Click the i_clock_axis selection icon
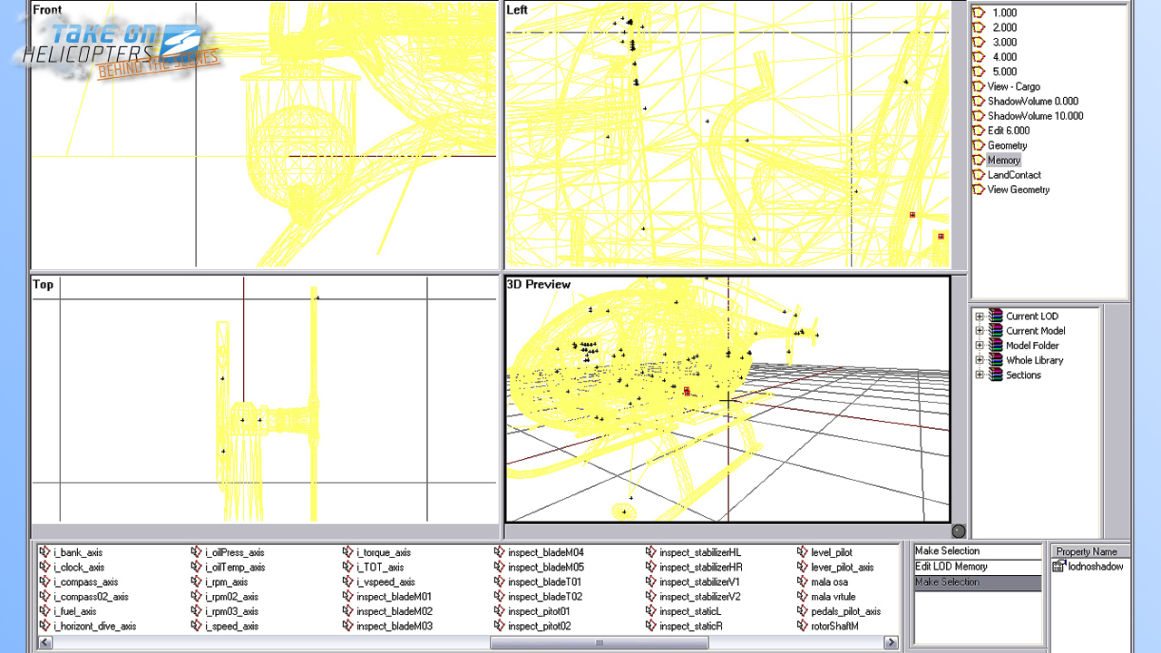 click(45, 567)
